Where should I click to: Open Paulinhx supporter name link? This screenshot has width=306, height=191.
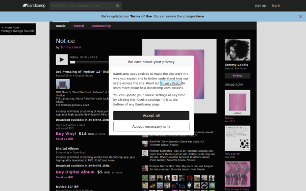tap(155, 142)
